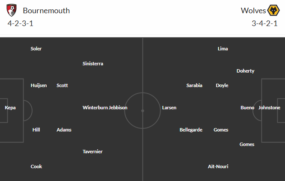Select goalkeeper Johnstone on the pitch
Screen dimensions: 285x181
[269, 108]
